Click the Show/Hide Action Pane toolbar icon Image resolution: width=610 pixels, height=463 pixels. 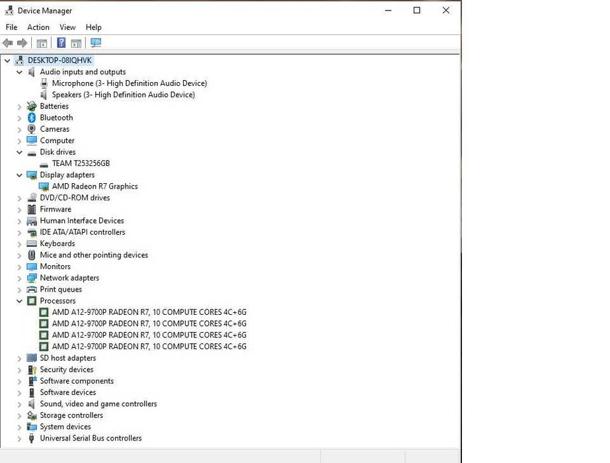click(x=76, y=43)
